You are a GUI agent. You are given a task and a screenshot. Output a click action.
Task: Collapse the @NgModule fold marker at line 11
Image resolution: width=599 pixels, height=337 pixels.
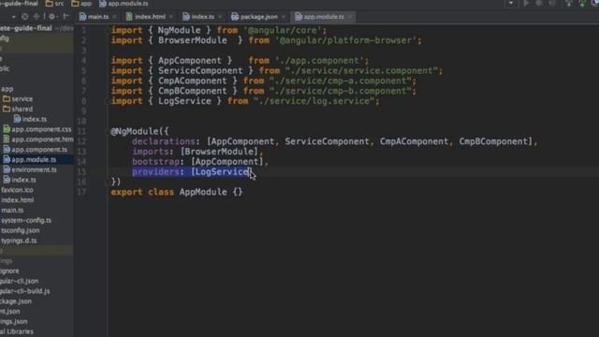[109, 132]
